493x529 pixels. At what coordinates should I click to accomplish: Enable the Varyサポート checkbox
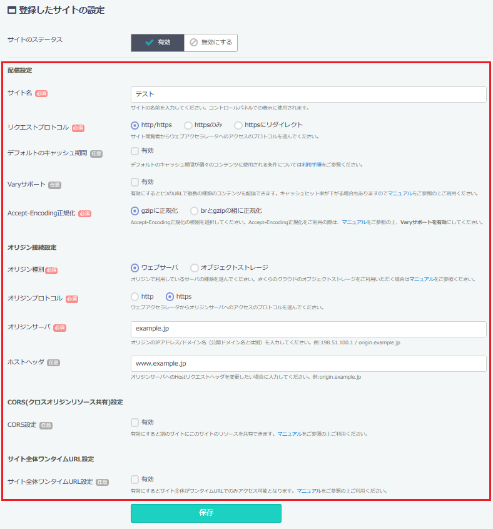135,182
